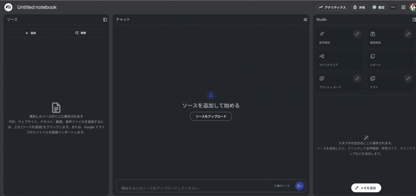Click the Untitled notebook title field
Image resolution: width=416 pixels, height=196 pixels.
point(37,7)
